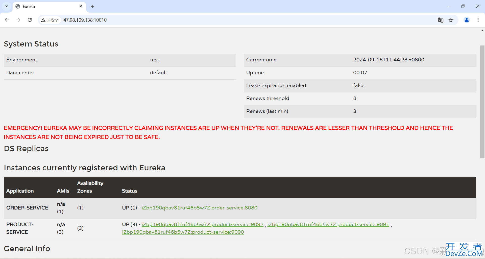Click the General Info heading

click(27, 249)
